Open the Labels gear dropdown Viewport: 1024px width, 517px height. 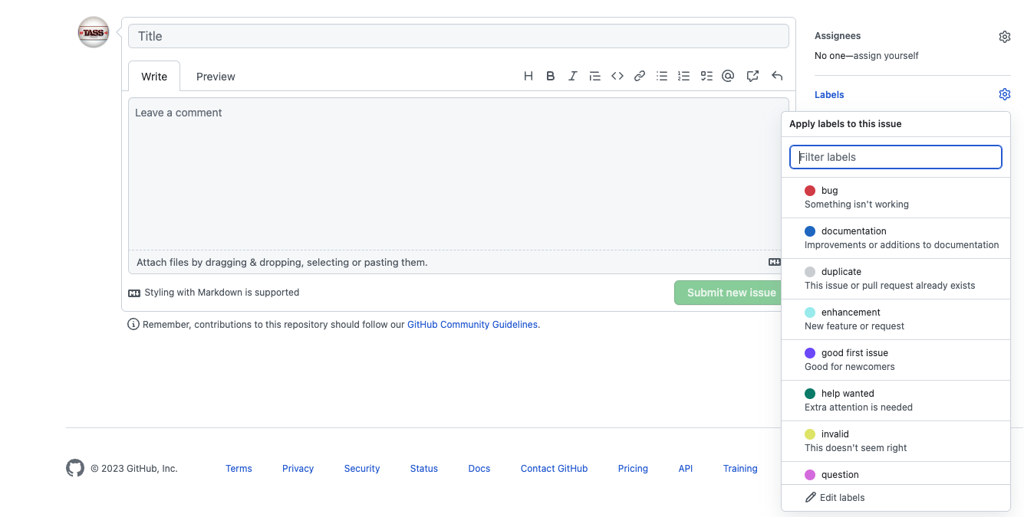click(1005, 93)
